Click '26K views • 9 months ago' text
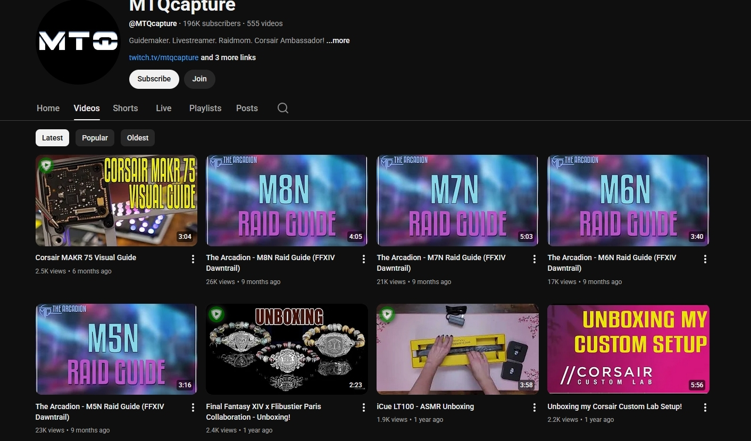 [243, 282]
